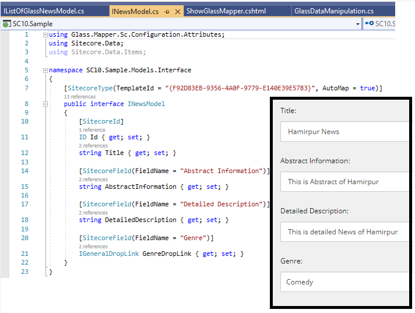Open the SC10.Sample project dropdown
The height and width of the screenshot is (313, 415).
(358, 24)
